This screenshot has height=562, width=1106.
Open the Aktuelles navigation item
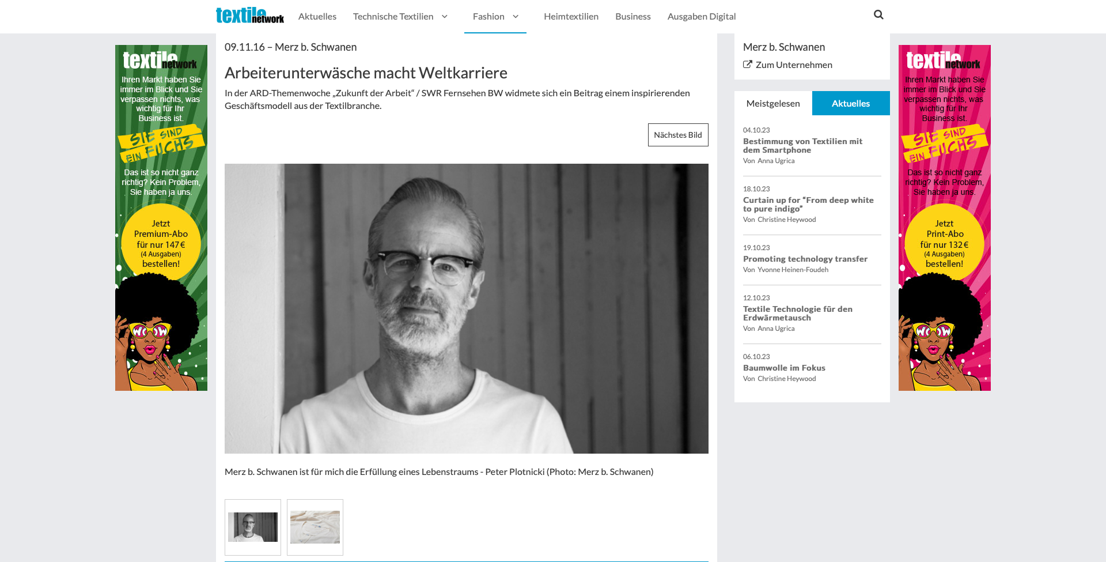coord(317,17)
